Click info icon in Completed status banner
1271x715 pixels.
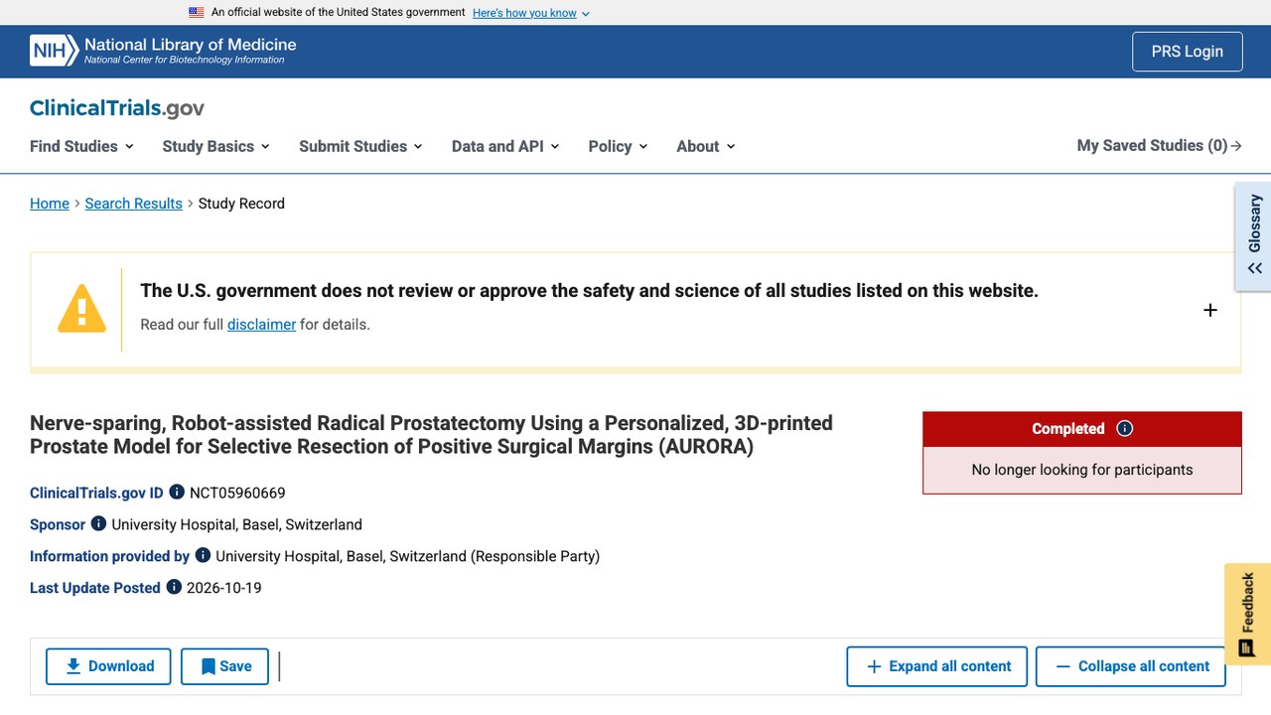(x=1125, y=429)
